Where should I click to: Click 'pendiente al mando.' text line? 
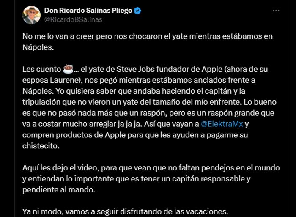[59, 190]
